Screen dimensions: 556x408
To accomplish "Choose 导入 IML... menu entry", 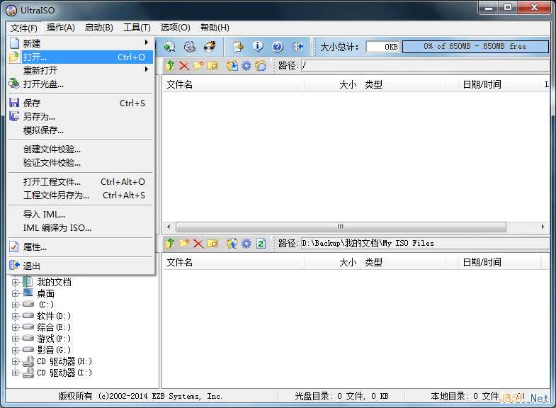I will 81,215.
